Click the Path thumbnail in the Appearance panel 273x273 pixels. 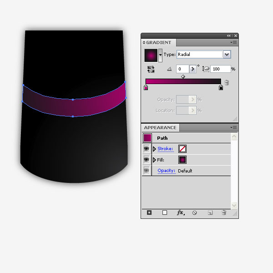(x=147, y=138)
